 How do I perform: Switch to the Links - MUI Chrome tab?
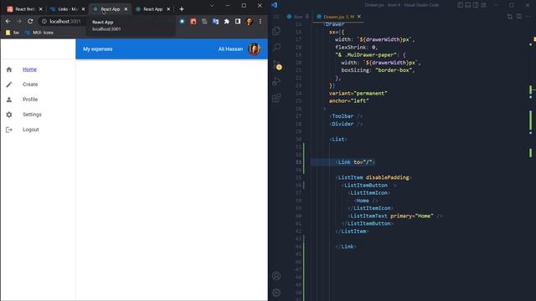click(x=66, y=9)
